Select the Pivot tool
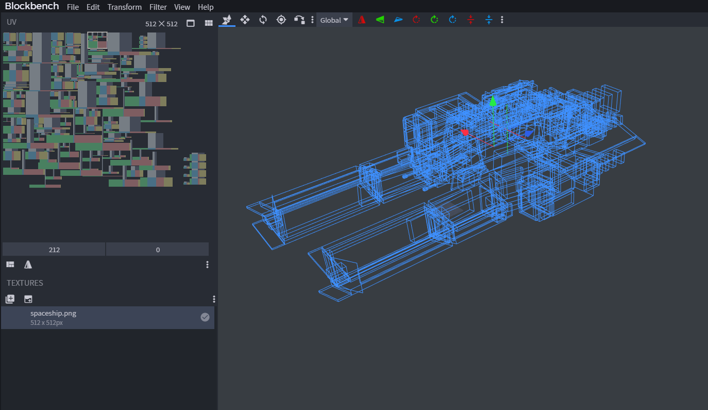 281,20
